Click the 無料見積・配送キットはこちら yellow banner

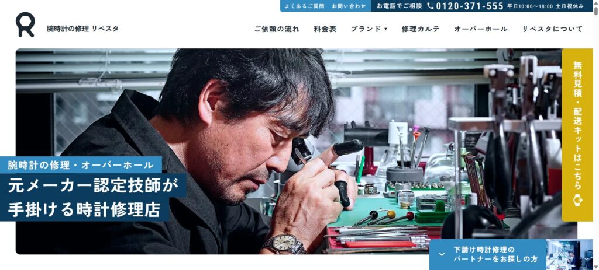(577, 135)
